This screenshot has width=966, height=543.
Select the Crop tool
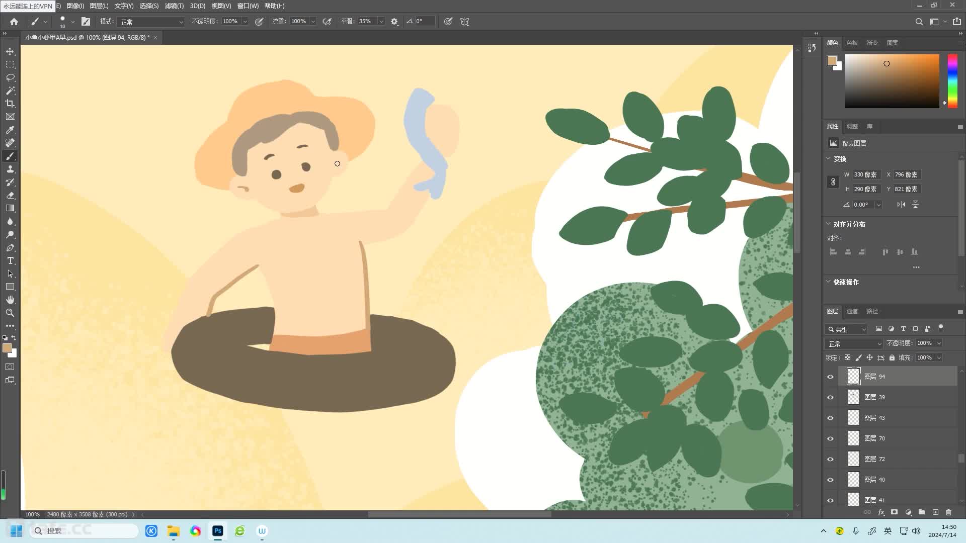point(10,104)
